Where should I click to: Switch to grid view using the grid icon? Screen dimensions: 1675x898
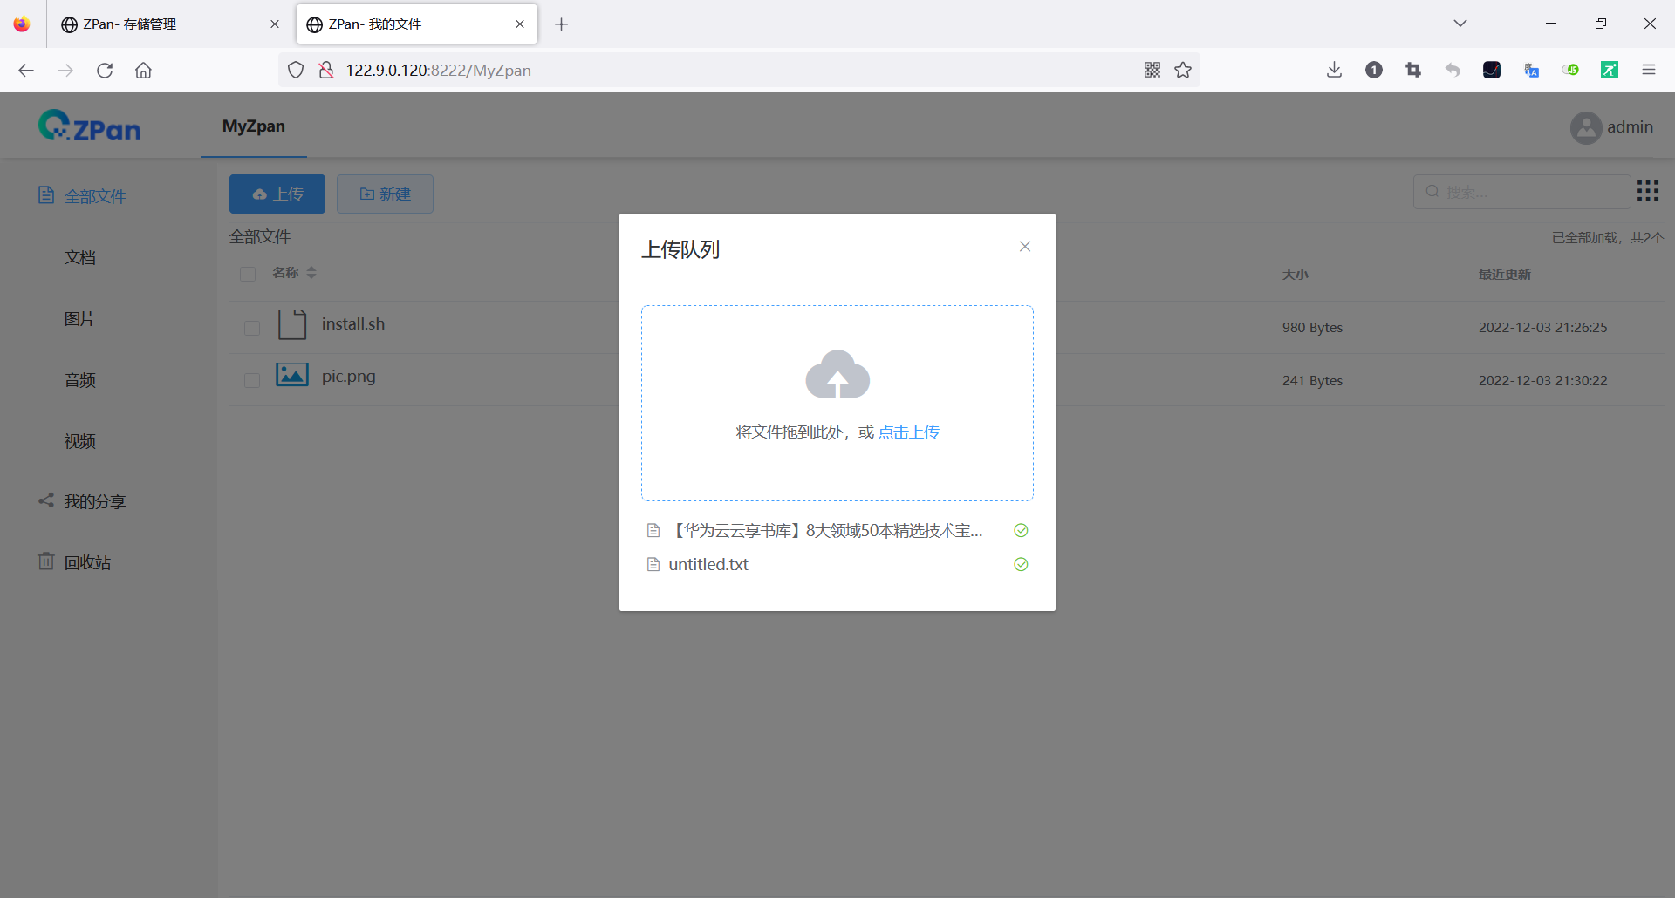pos(1648,190)
